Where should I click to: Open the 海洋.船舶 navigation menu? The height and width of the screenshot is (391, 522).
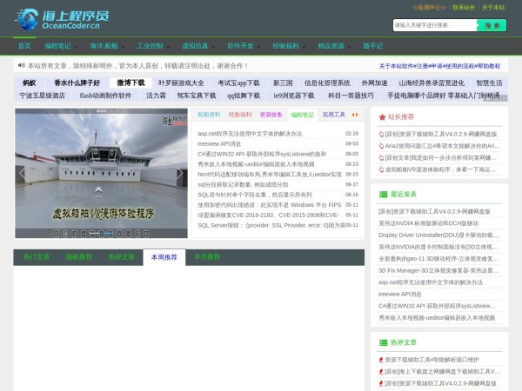[x=106, y=45]
